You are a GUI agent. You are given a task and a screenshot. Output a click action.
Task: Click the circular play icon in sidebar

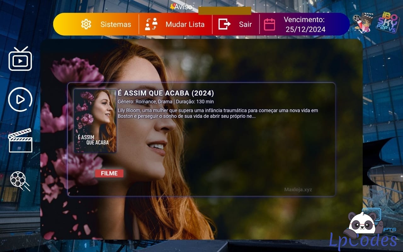(20, 100)
